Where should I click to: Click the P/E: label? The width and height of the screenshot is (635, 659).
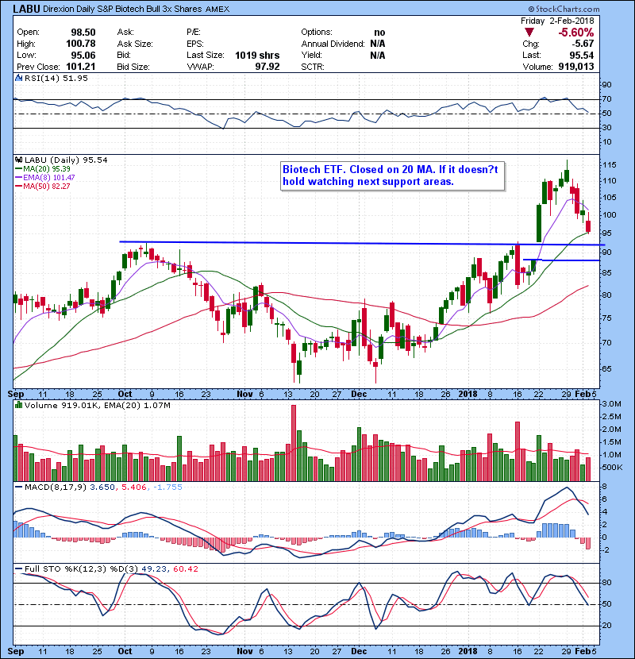click(x=194, y=33)
